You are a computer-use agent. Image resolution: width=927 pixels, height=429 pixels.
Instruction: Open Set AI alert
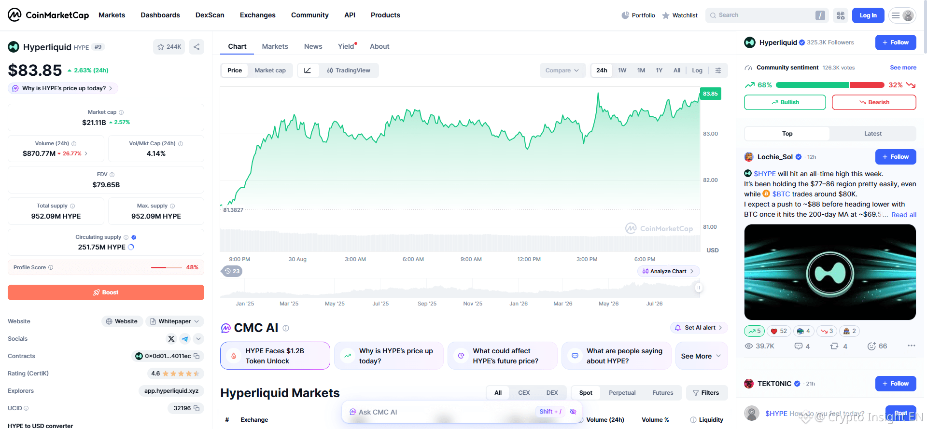click(x=699, y=328)
